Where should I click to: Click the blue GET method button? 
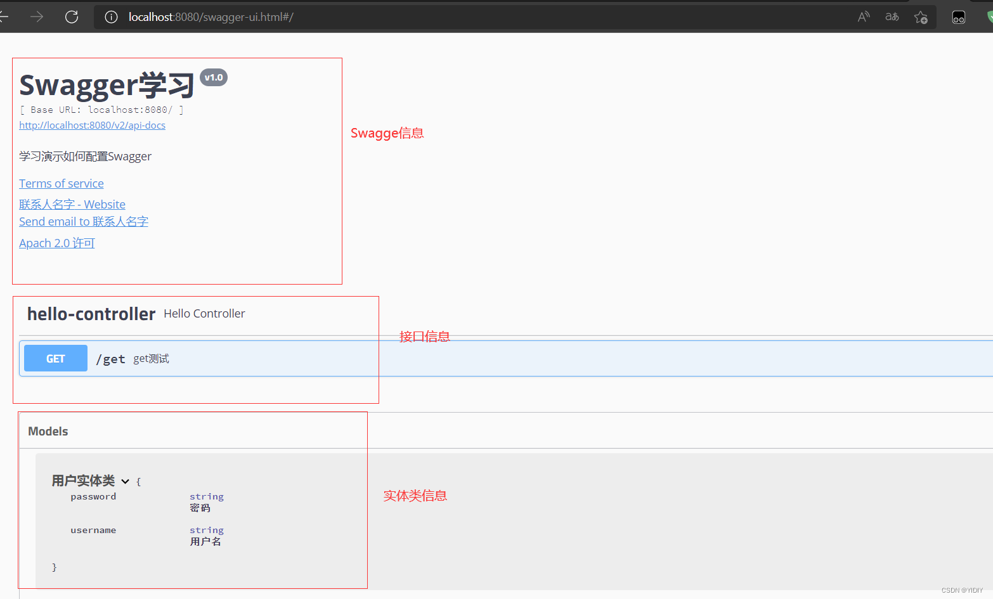(56, 359)
